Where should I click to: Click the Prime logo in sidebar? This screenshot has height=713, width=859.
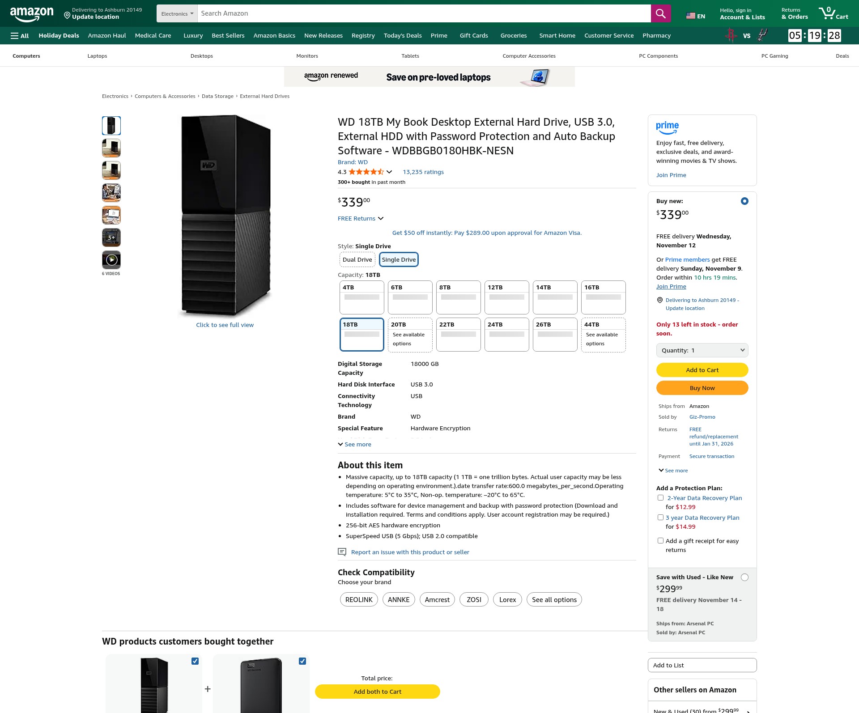click(x=667, y=128)
